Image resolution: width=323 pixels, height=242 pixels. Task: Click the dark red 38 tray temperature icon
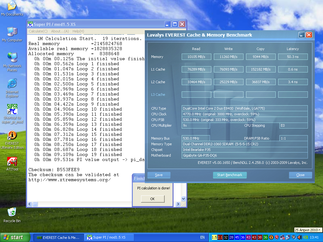pos(260,237)
